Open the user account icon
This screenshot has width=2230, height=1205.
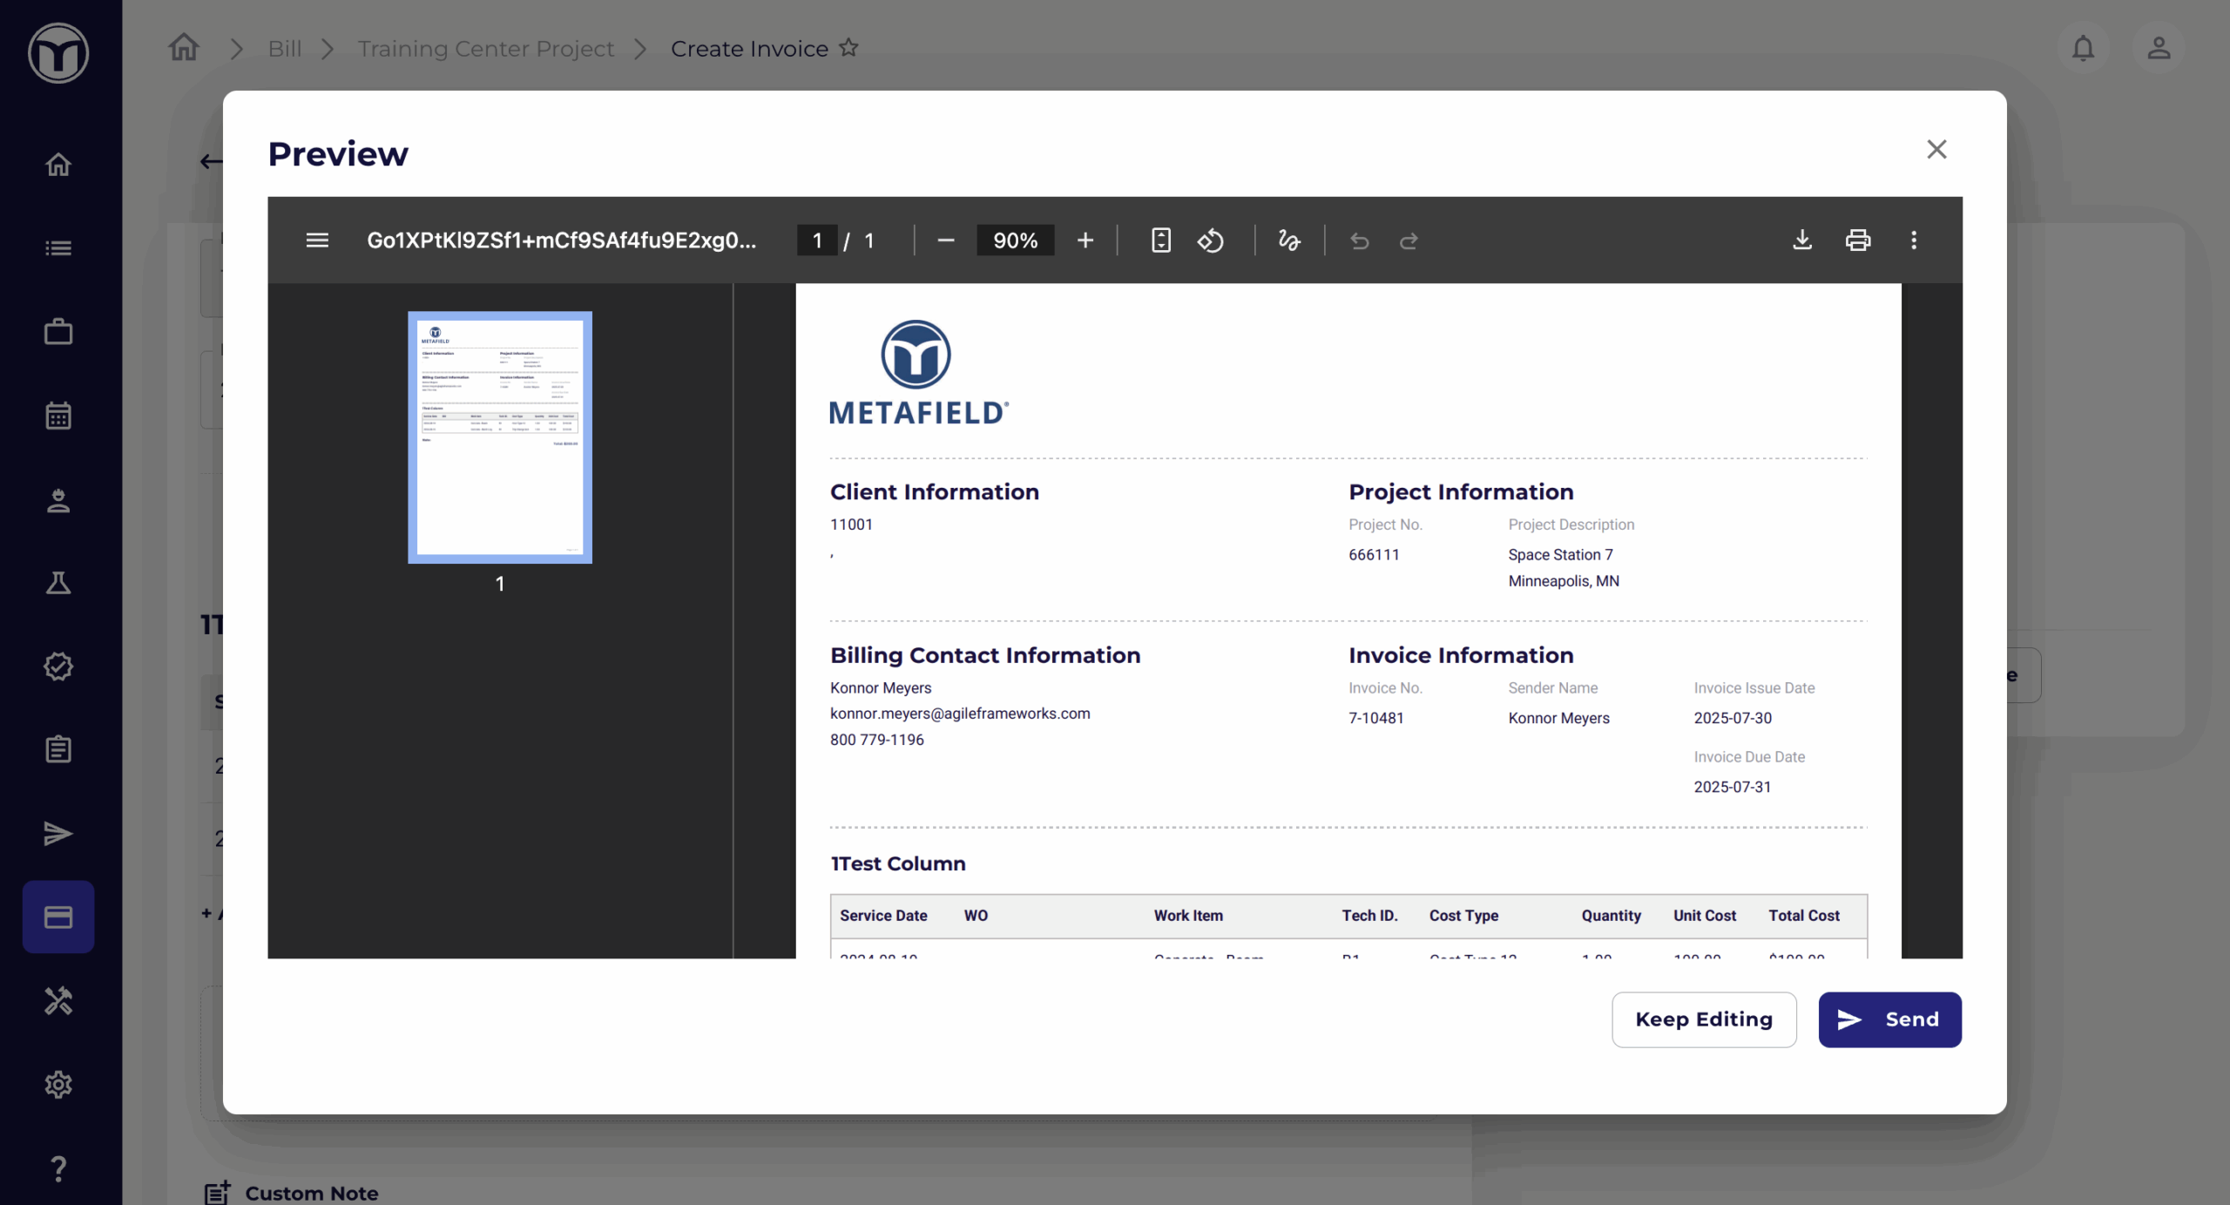pos(2159,48)
